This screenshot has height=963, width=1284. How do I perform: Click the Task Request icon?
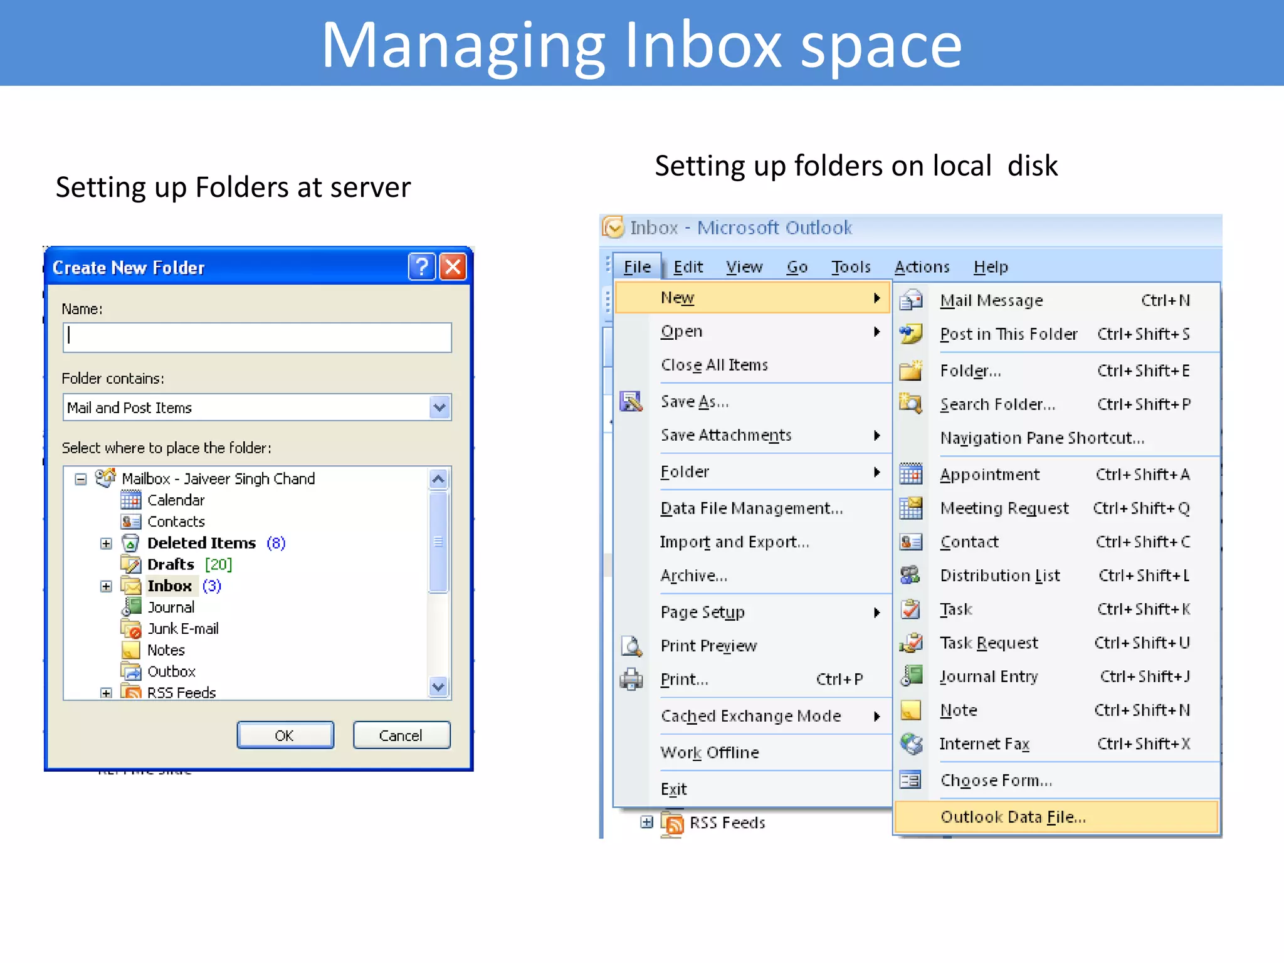coord(911,643)
